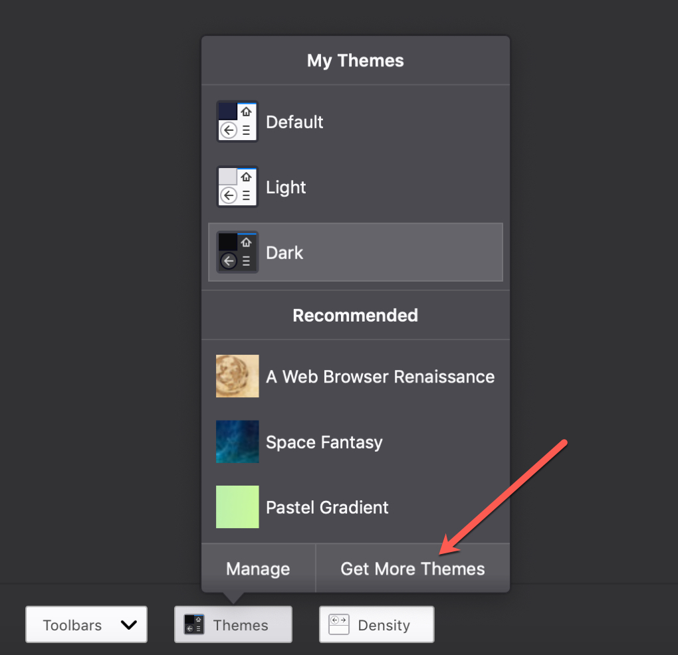Image resolution: width=678 pixels, height=655 pixels.
Task: Open the Density options button
Action: [x=377, y=624]
